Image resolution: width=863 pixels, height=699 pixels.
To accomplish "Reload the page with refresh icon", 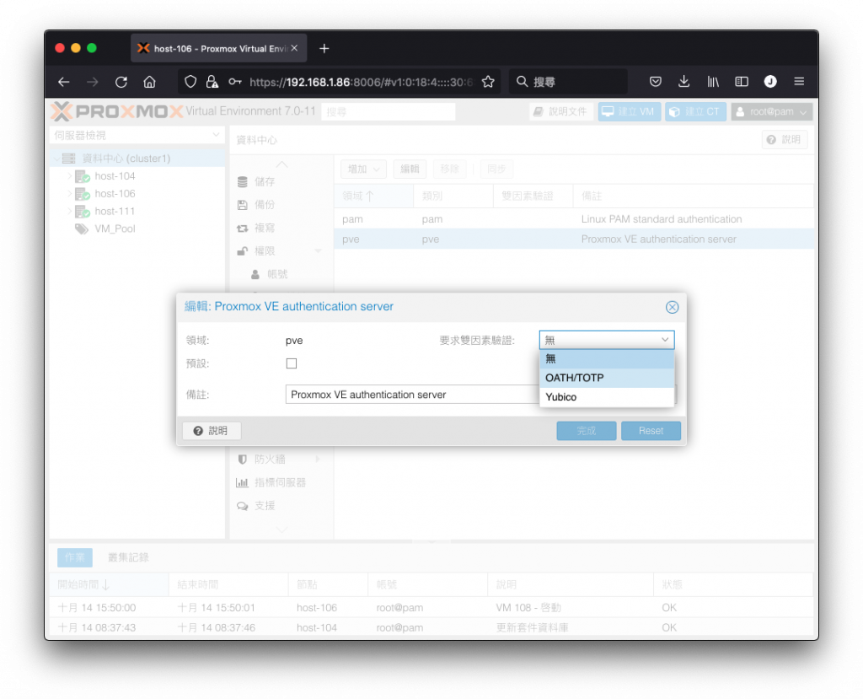I will 121,82.
